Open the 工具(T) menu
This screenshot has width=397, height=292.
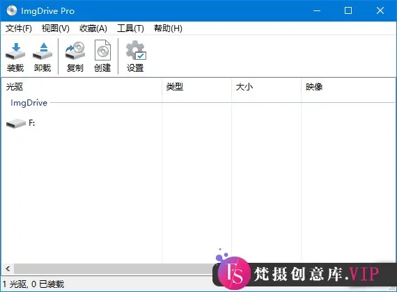click(130, 29)
